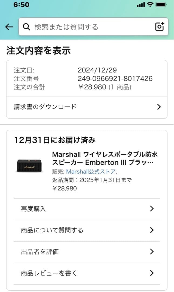Open the 再度購入 option via its chevron

[152, 208]
